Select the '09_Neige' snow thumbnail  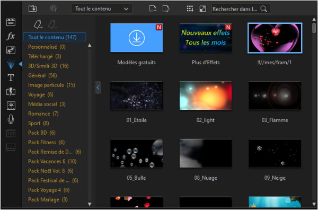tap(275, 153)
